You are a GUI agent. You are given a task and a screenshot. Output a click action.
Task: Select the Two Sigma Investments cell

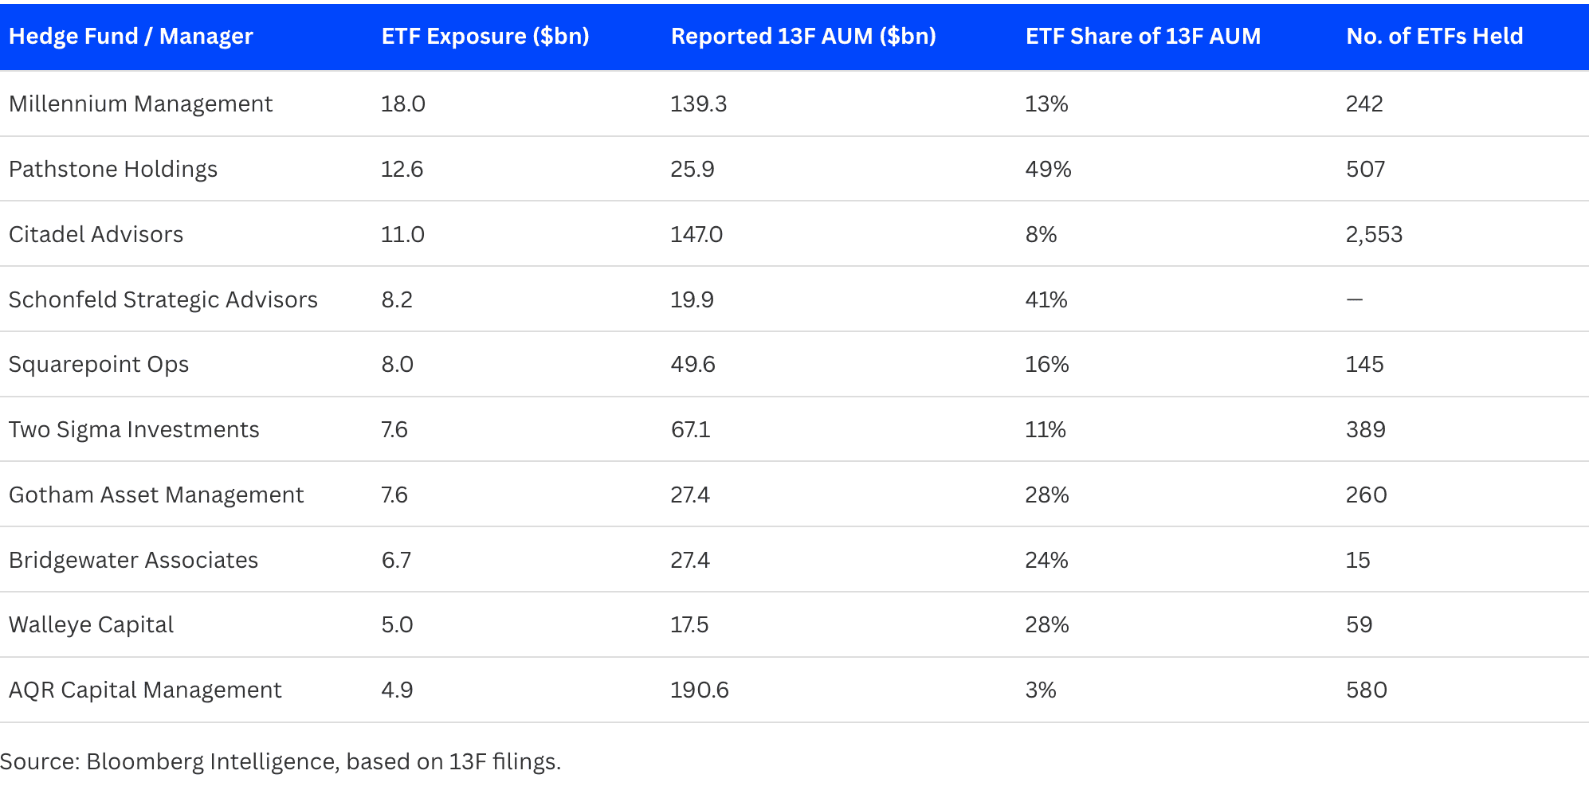[x=134, y=430]
